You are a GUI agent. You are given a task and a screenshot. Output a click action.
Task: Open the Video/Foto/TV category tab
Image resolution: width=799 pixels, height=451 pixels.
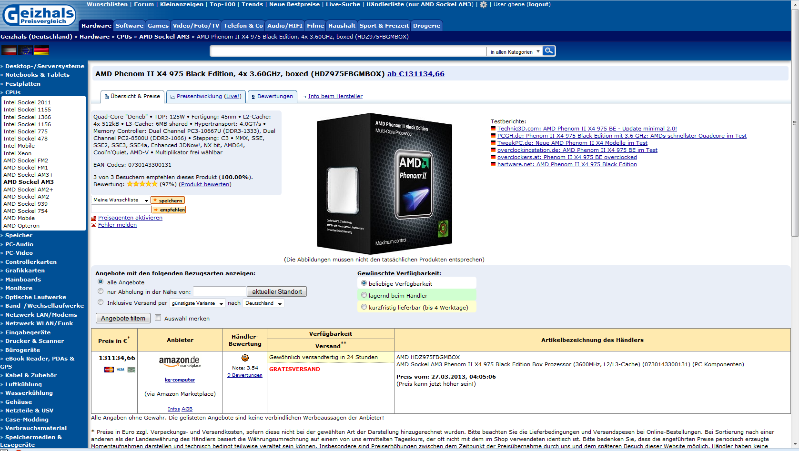pos(196,26)
